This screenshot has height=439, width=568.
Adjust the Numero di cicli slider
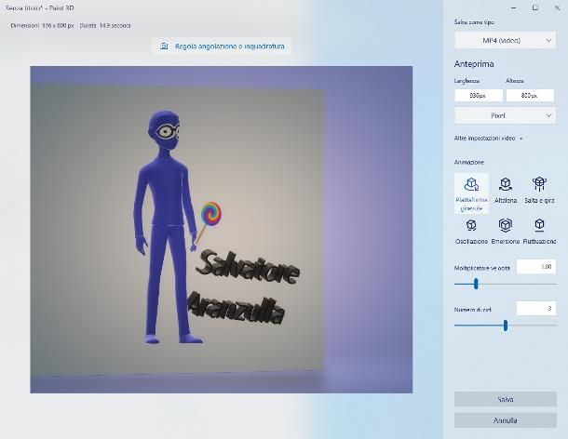tap(506, 326)
